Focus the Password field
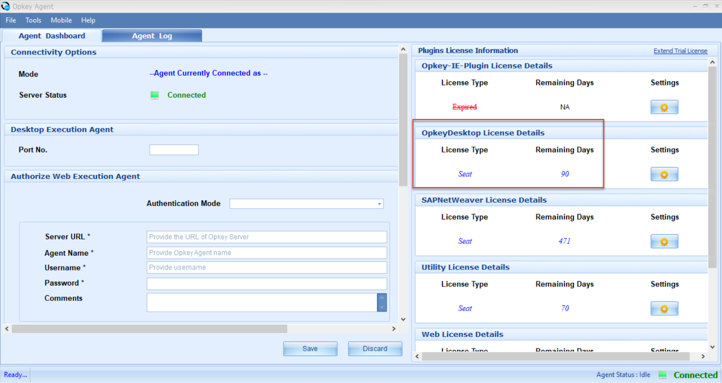This screenshot has height=383, width=722. click(x=267, y=284)
